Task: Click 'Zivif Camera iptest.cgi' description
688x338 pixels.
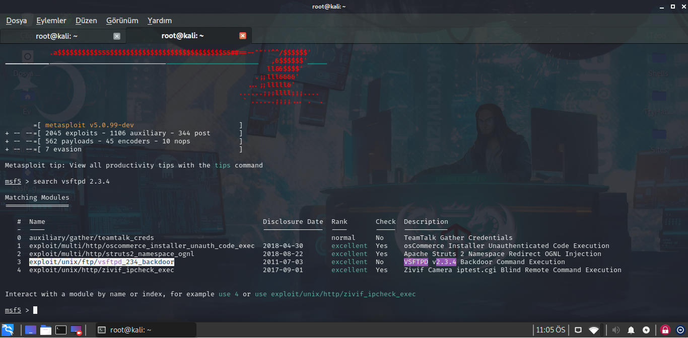Action: [513, 270]
